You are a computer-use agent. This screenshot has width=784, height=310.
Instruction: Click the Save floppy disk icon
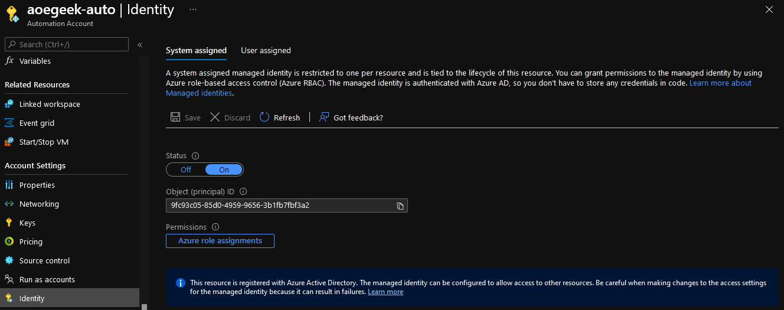click(x=175, y=118)
